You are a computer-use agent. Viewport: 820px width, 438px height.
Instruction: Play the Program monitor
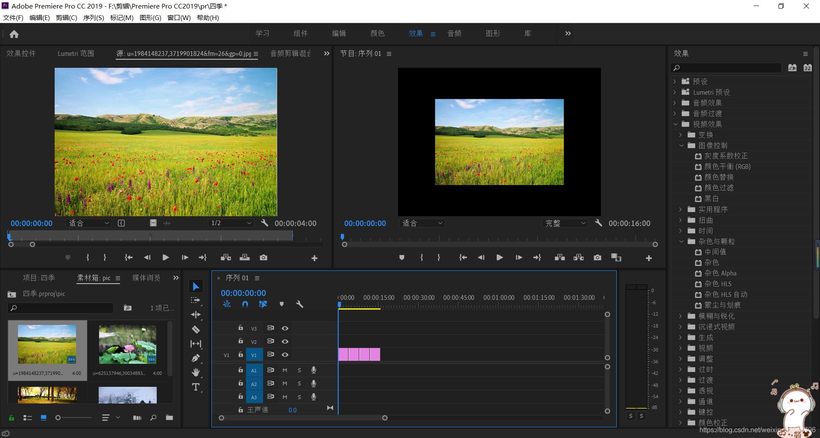(x=499, y=258)
